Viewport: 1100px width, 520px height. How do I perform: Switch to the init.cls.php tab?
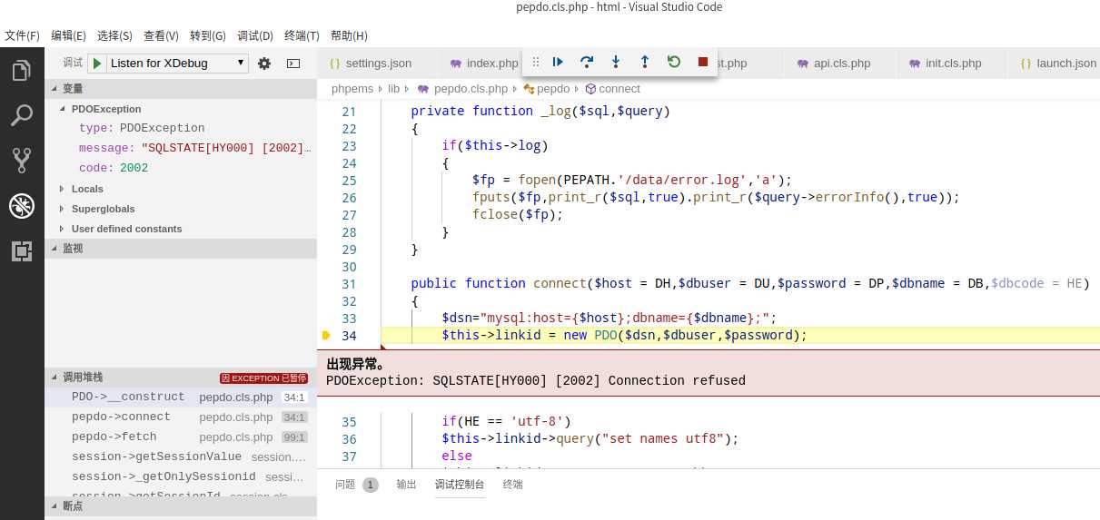click(953, 64)
